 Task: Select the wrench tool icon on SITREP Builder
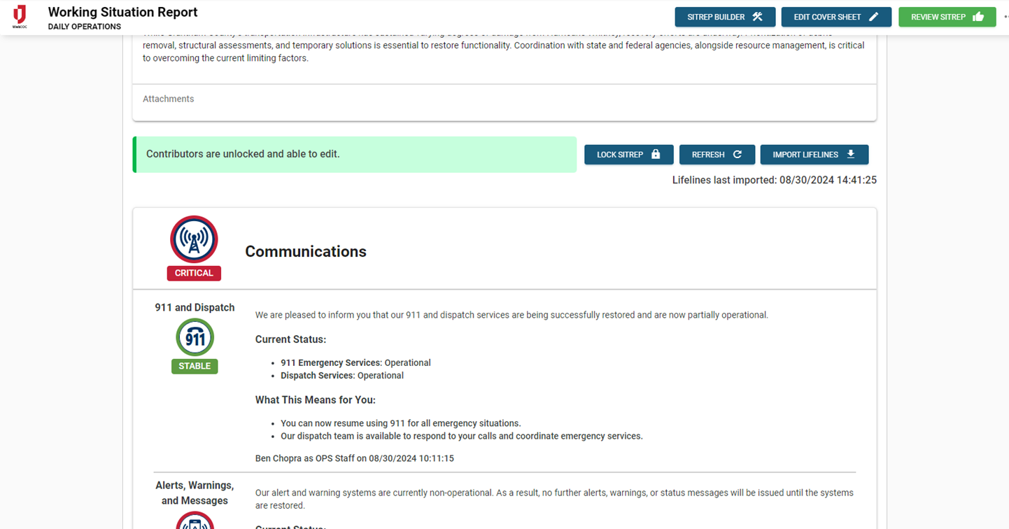click(x=756, y=17)
